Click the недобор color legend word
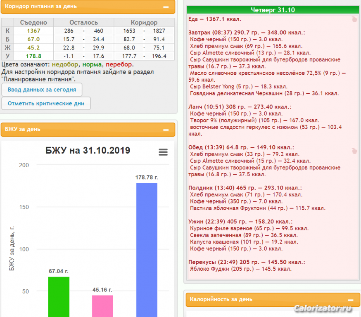 tap(65, 64)
